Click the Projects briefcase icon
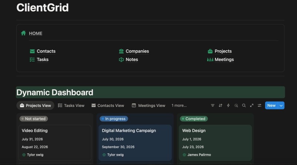Screen dimensions: 297x165 210,51
